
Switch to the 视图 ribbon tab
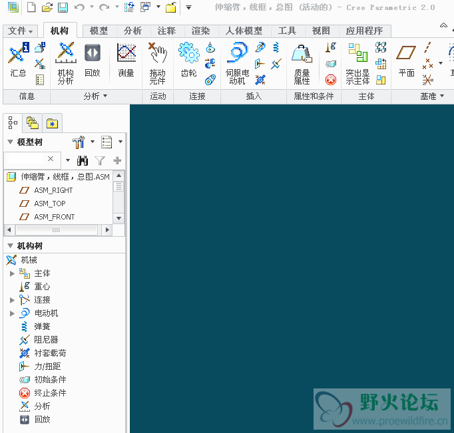(x=321, y=31)
